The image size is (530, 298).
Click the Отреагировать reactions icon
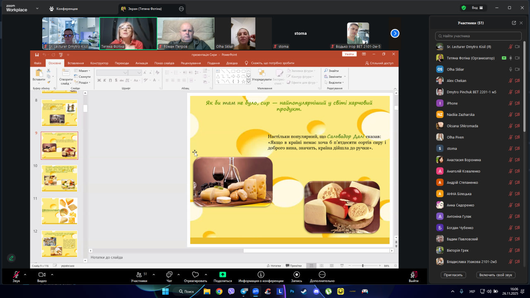coord(195,275)
